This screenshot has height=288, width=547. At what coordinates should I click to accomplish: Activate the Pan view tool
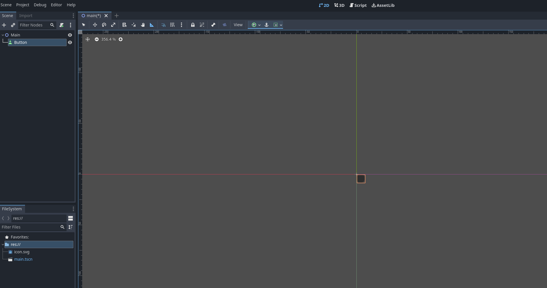[143, 25]
